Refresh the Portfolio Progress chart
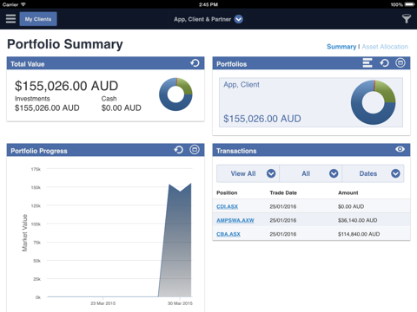The image size is (417, 312). [x=179, y=150]
